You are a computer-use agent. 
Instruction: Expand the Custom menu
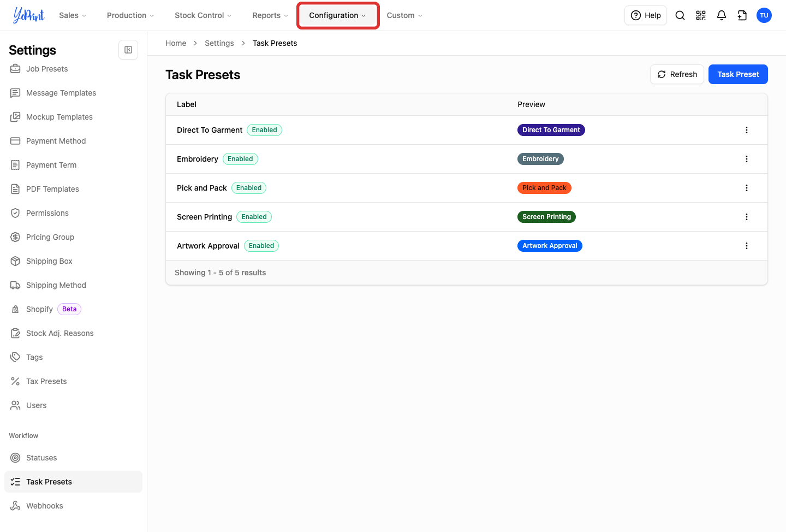pyautogui.click(x=404, y=15)
